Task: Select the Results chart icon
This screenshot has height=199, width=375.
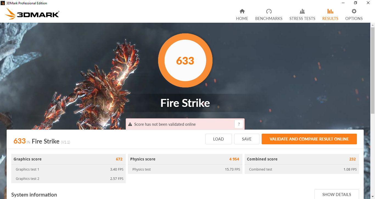Action: click(330, 11)
